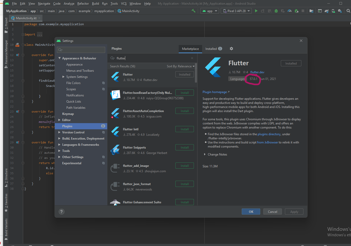Open the plugin settings gear icon
Screen dimensions: 351x246
point(231,49)
